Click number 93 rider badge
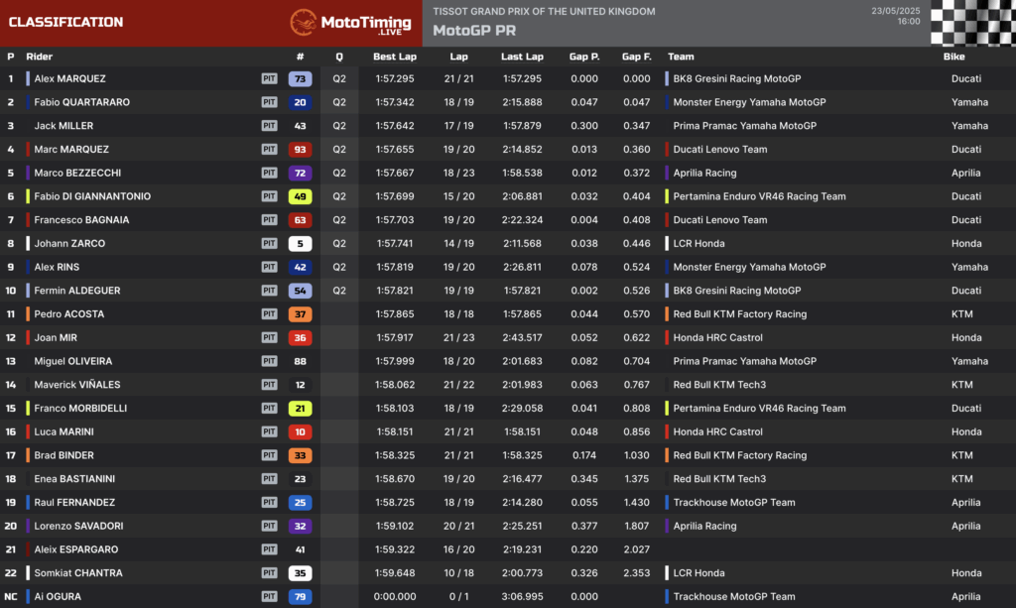Image resolution: width=1016 pixels, height=608 pixels. 300,150
